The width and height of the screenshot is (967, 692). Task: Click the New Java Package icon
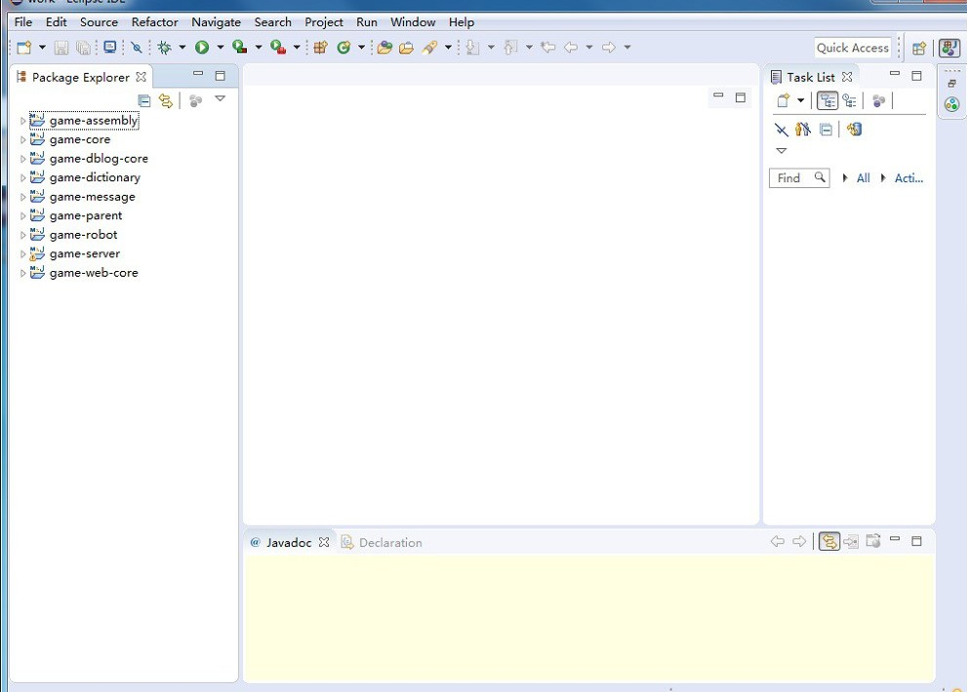coord(320,47)
